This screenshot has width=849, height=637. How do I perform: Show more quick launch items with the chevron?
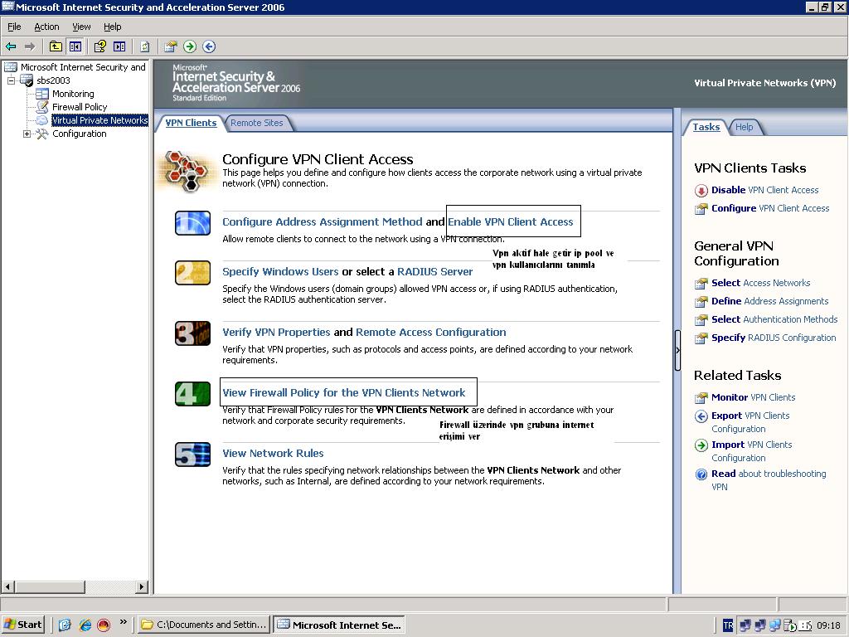[124, 622]
